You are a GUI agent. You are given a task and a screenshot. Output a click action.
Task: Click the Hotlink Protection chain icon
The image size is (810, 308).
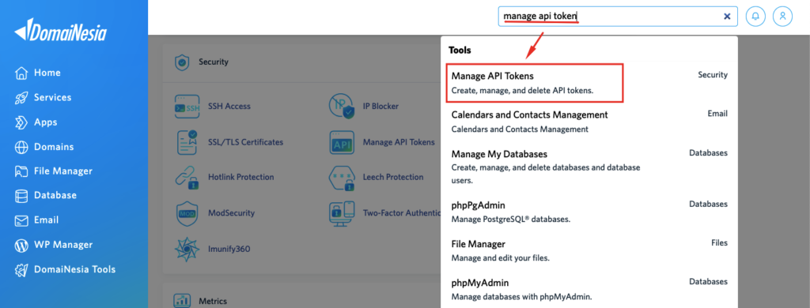click(x=187, y=177)
